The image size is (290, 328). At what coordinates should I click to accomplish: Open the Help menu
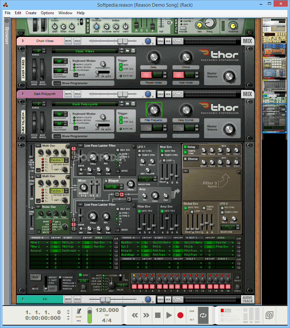pyautogui.click(x=81, y=13)
